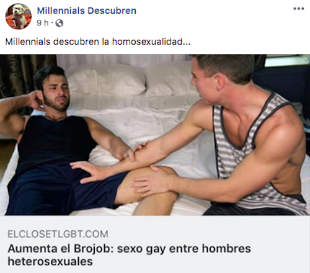
Task: Click the caption text about homosexualidad
Action: pos(98,42)
